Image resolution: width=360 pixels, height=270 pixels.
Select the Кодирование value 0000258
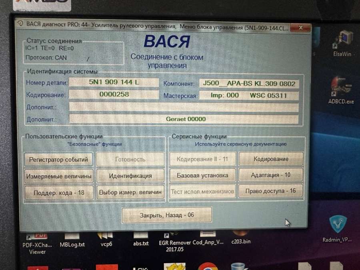[x=114, y=94]
